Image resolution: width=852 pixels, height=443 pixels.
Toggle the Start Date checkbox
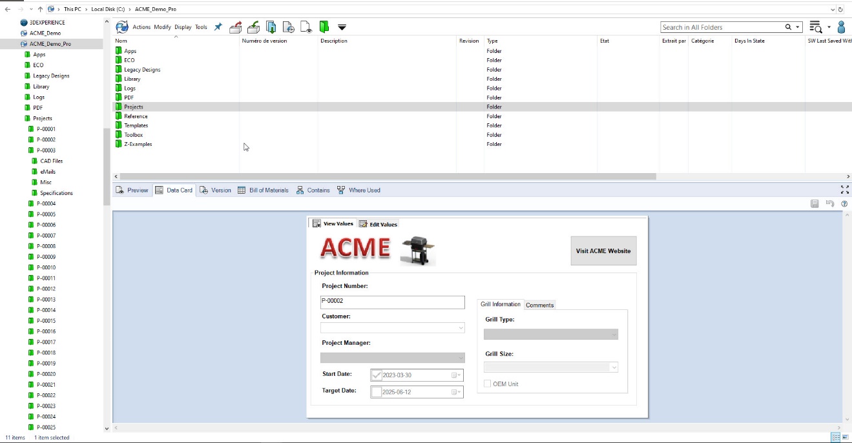tap(377, 375)
